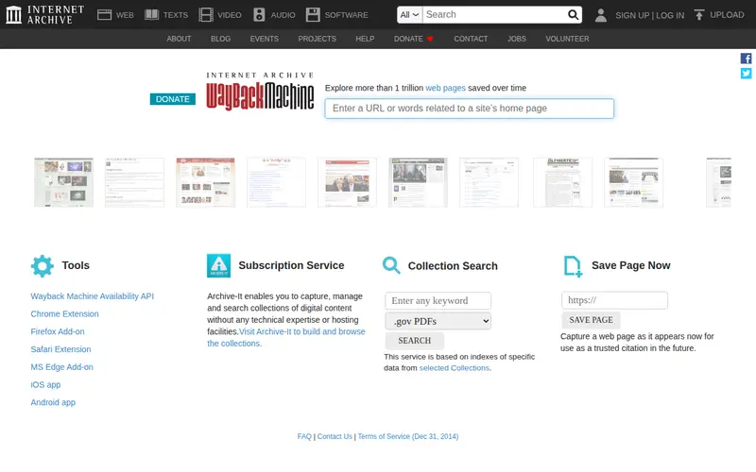Open the Events menu item

[265, 39]
